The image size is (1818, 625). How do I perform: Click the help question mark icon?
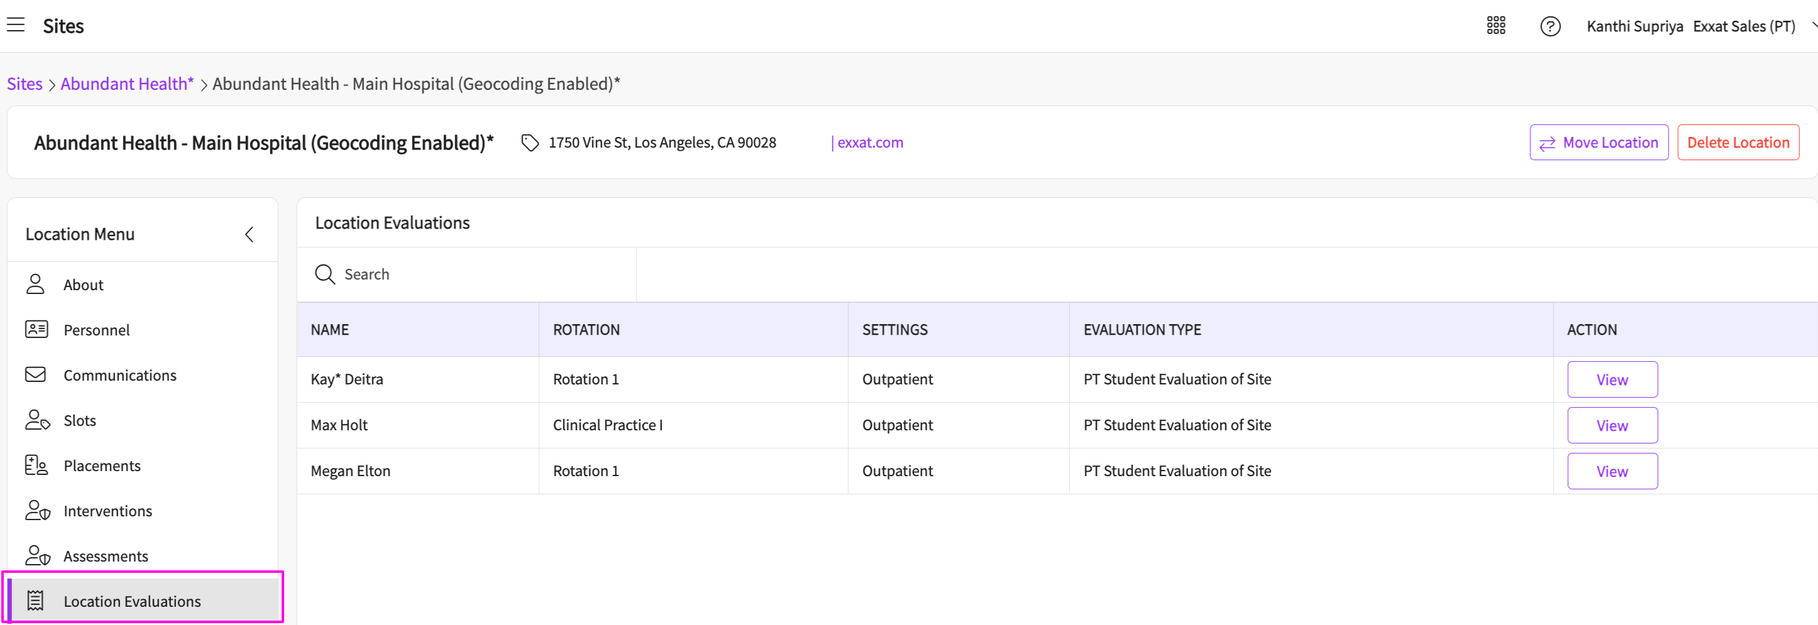point(1550,26)
